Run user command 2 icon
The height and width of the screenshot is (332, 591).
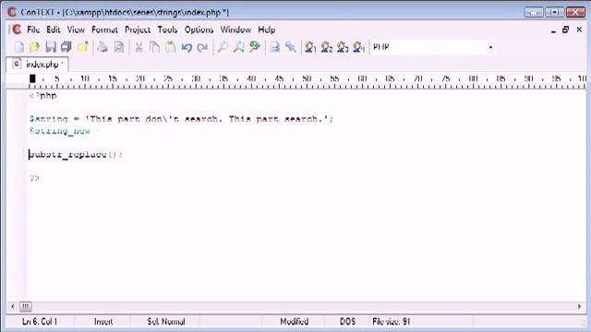pyautogui.click(x=326, y=47)
